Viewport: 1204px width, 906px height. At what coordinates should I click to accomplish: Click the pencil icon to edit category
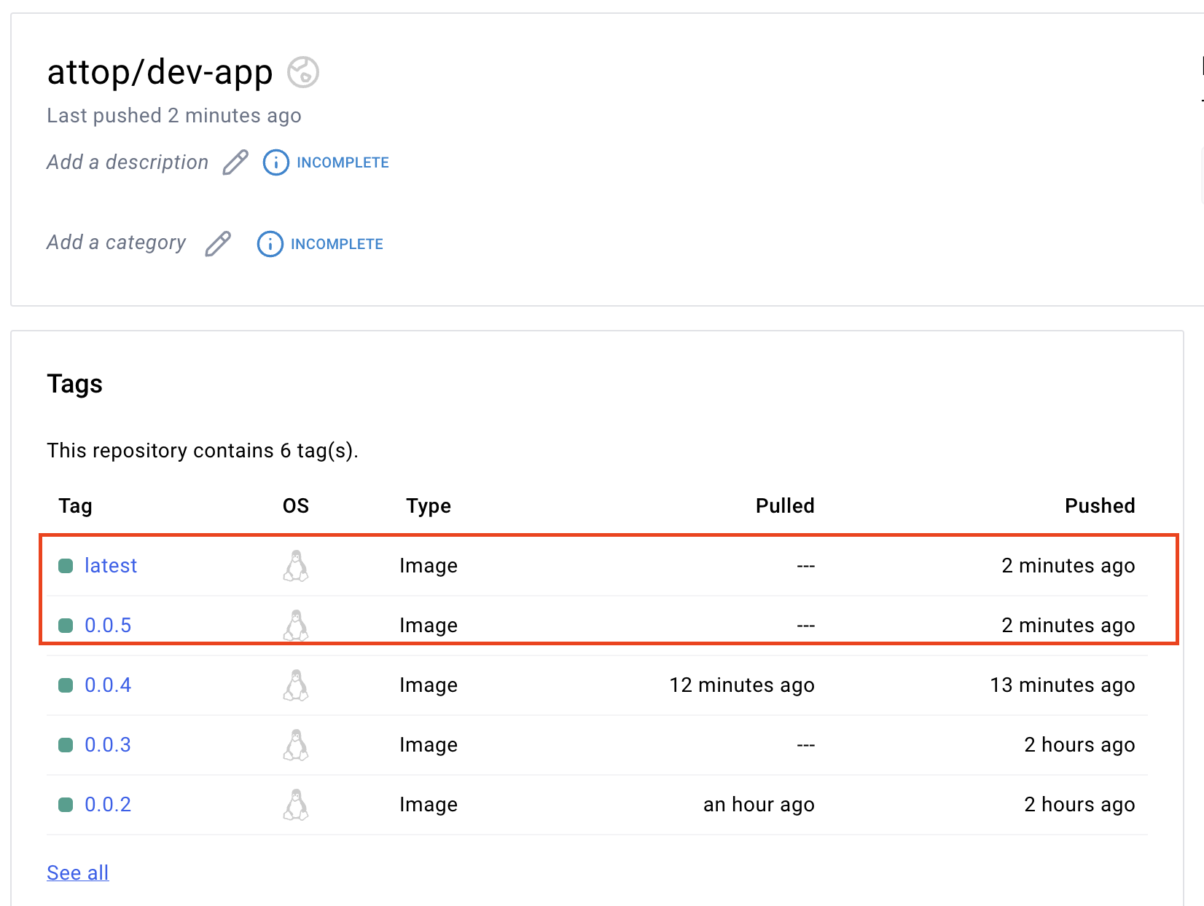coord(218,244)
